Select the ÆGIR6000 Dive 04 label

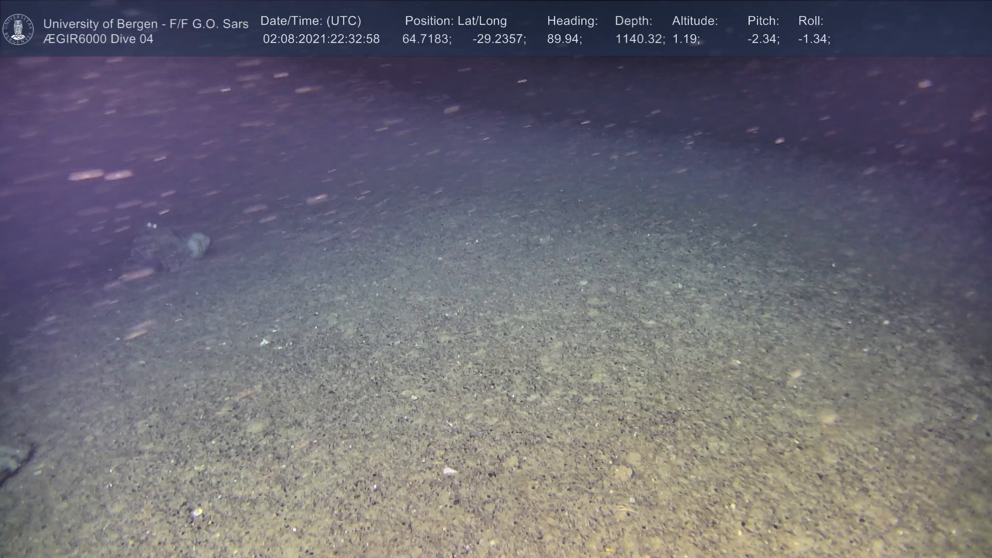98,39
